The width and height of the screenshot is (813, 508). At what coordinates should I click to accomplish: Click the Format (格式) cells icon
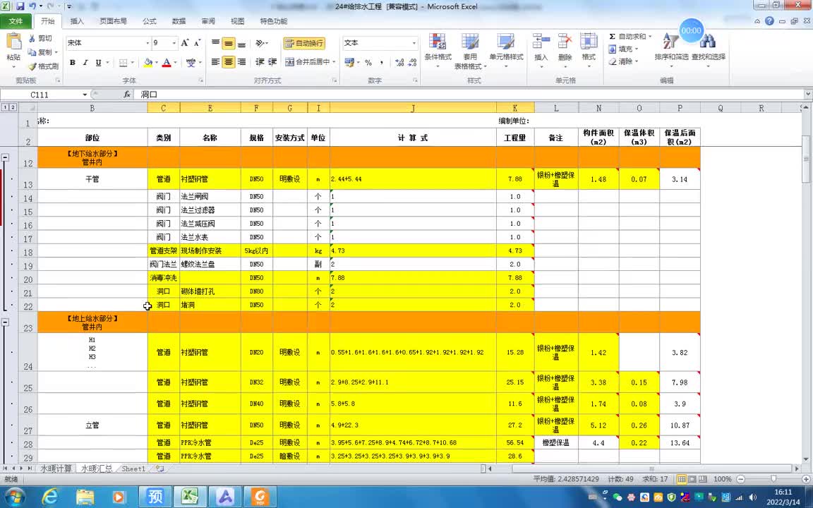click(x=589, y=42)
